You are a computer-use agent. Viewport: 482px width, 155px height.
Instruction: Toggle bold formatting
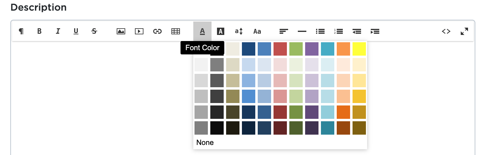40,31
